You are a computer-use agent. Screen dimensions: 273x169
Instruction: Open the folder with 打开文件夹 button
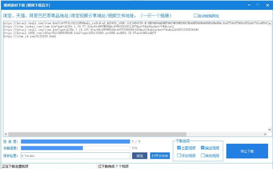[x=160, y=155]
